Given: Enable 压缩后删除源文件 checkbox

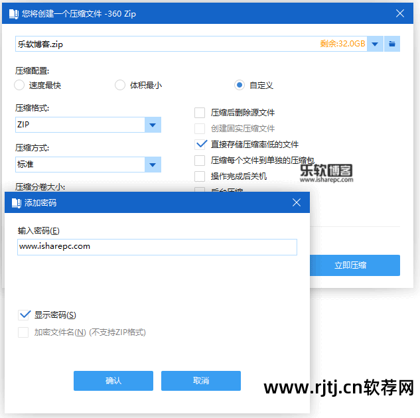Looking at the screenshot, I should 200,113.
